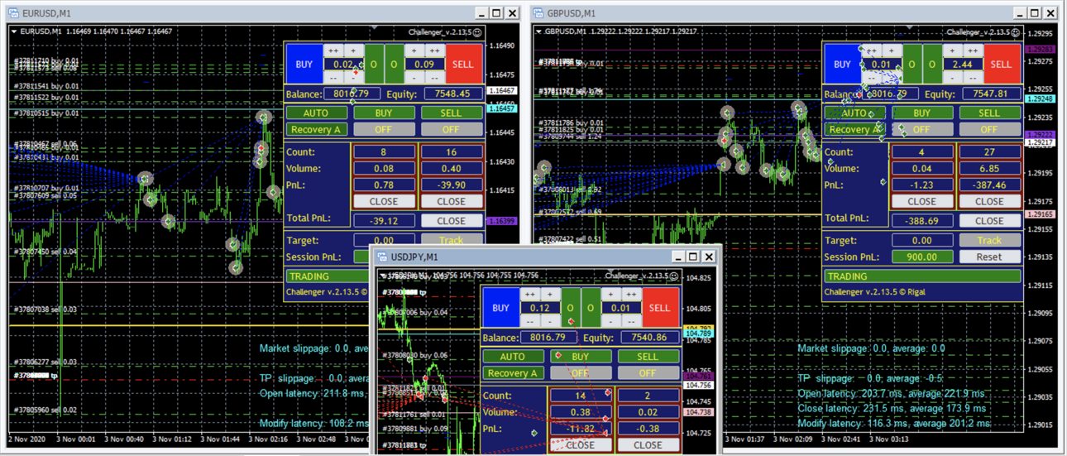
Task: Click the EURUSD,M1 window title icon
Action: click(x=12, y=12)
